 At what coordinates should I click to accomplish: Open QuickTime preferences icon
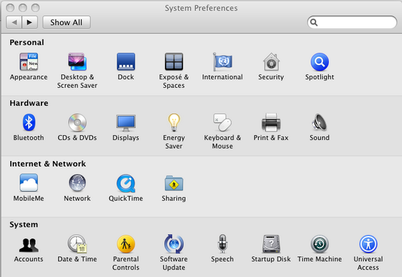pyautogui.click(x=126, y=183)
